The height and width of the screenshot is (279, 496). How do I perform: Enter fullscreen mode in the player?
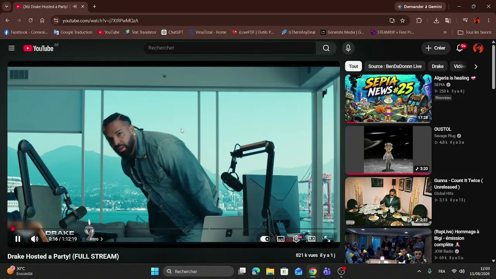click(327, 239)
